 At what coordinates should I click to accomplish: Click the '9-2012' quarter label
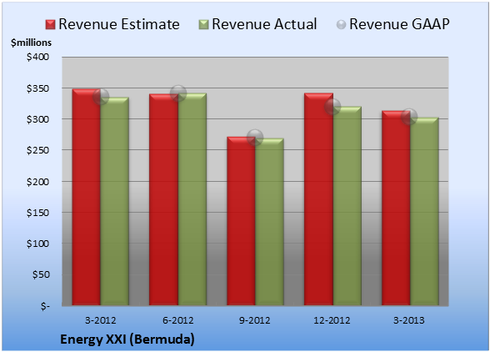point(255,320)
